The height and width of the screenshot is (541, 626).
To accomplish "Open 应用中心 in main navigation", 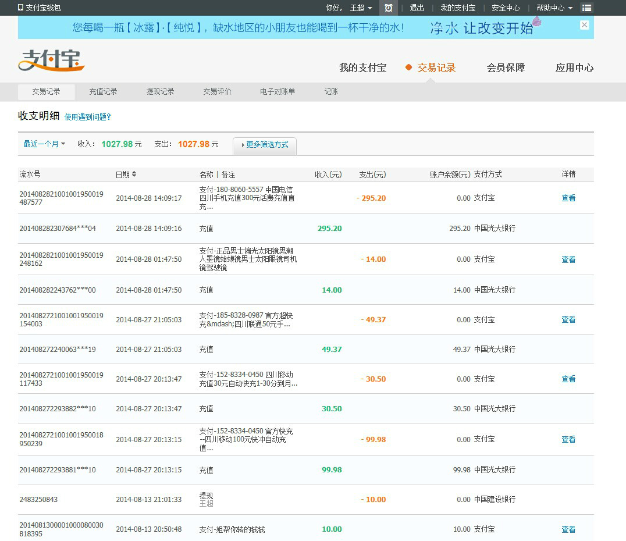I will [574, 67].
